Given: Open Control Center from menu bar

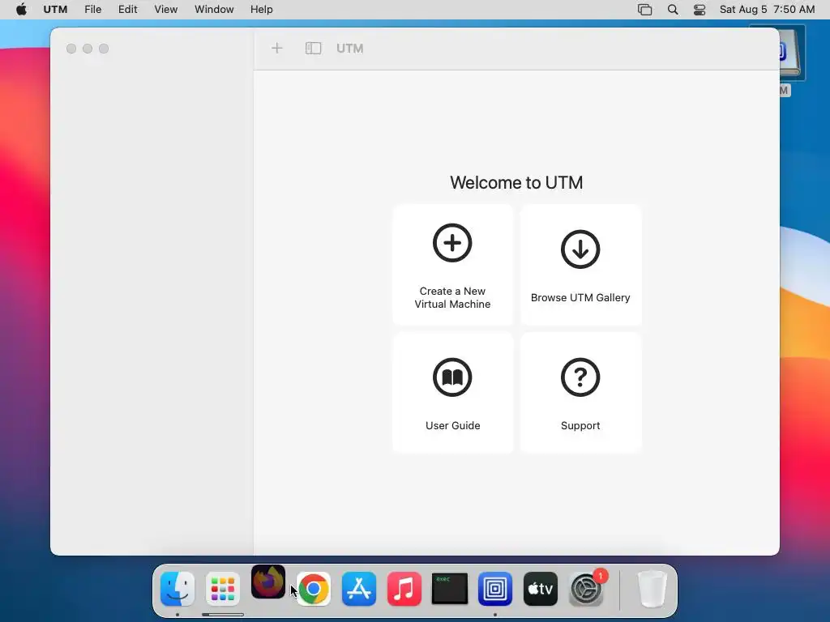Looking at the screenshot, I should click(x=700, y=10).
